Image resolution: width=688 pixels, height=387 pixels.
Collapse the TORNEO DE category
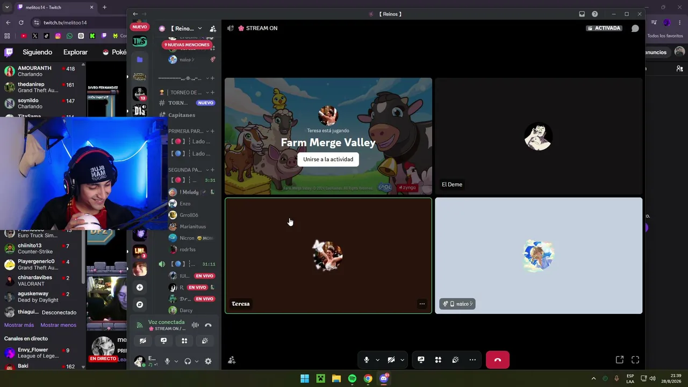coord(186,92)
